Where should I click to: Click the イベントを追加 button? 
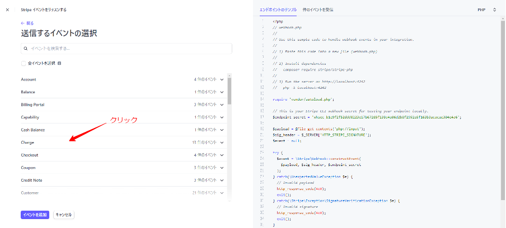[35, 215]
